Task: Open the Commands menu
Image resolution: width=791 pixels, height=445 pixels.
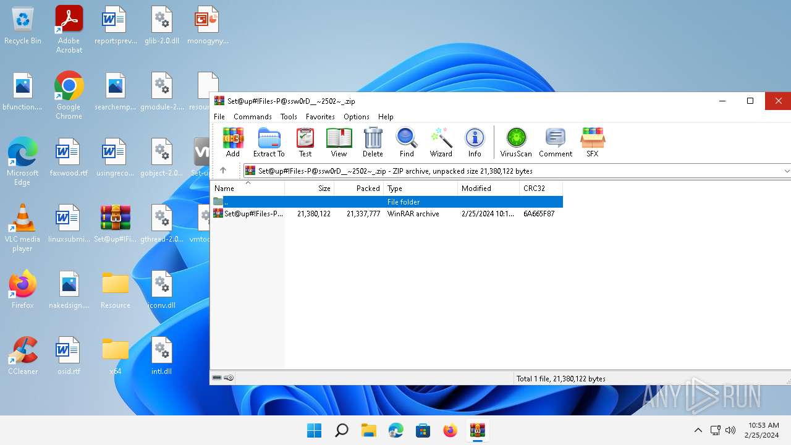Action: (x=253, y=117)
